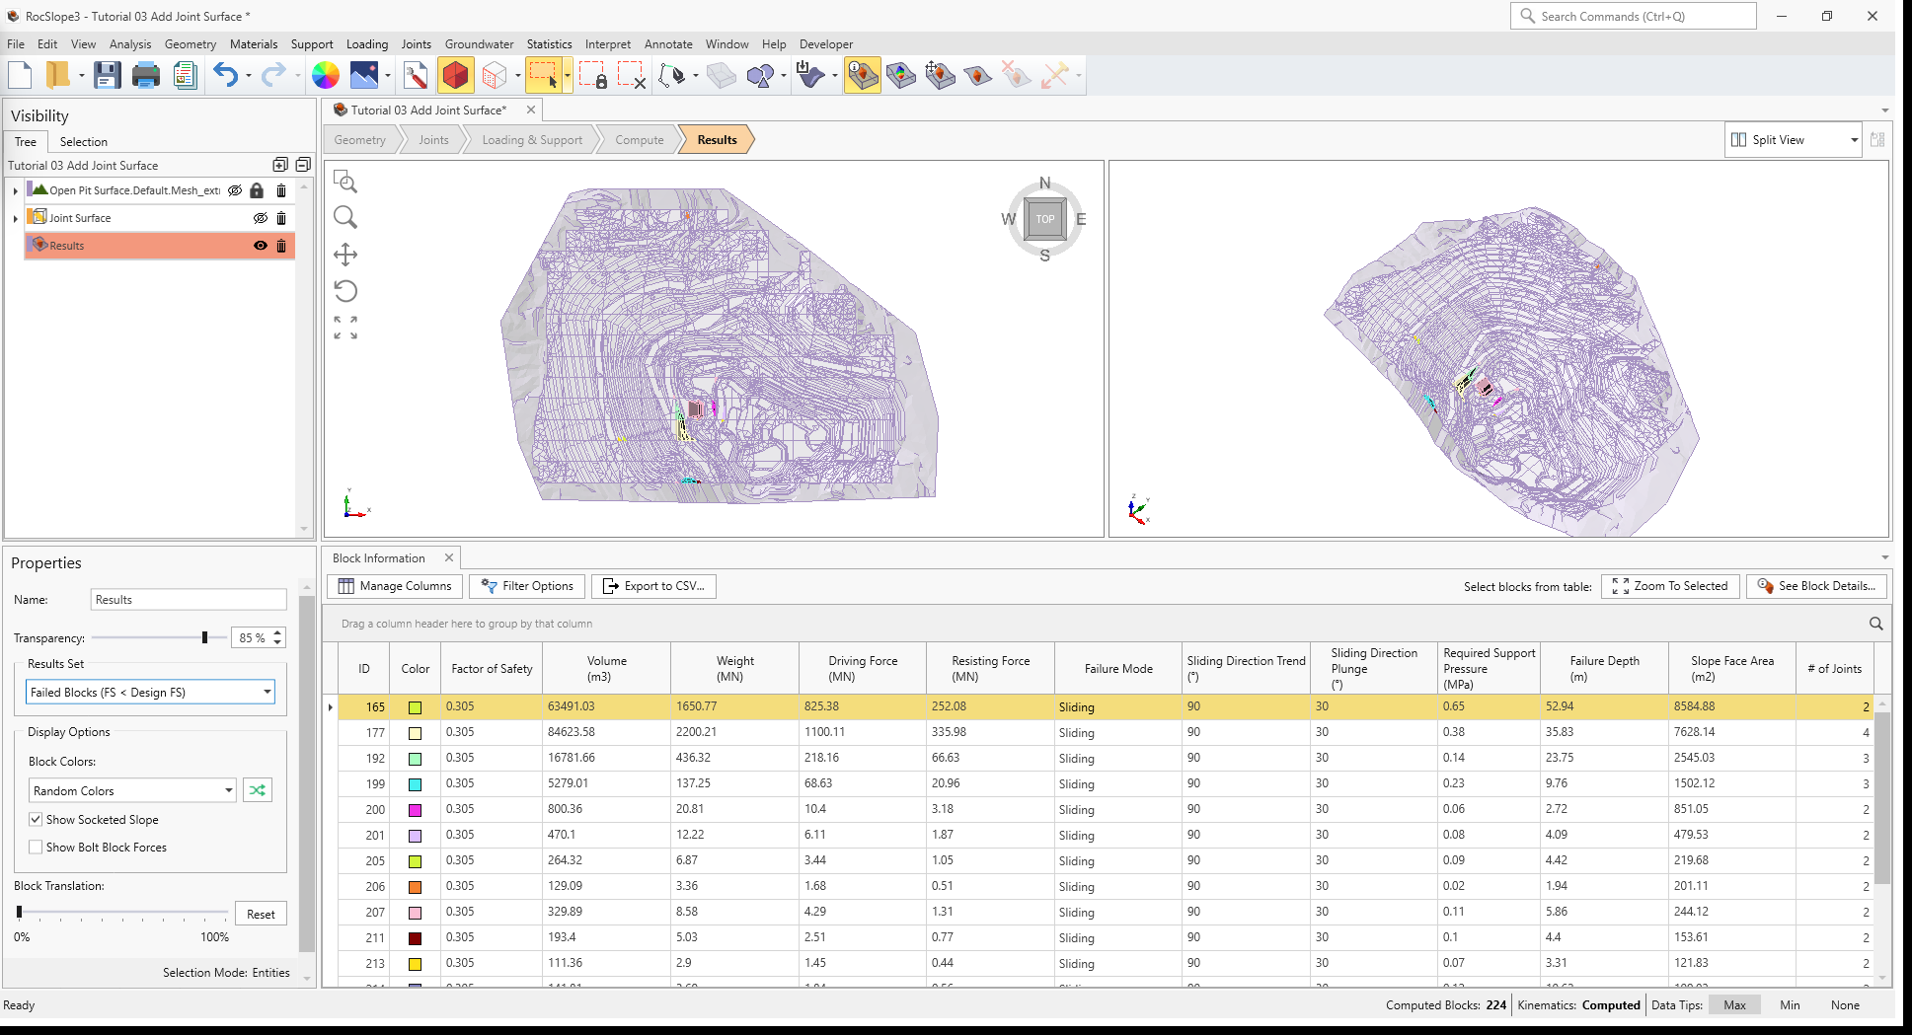Image resolution: width=1912 pixels, height=1035 pixels.
Task: Switch to the Selection tab
Action: coord(84,142)
